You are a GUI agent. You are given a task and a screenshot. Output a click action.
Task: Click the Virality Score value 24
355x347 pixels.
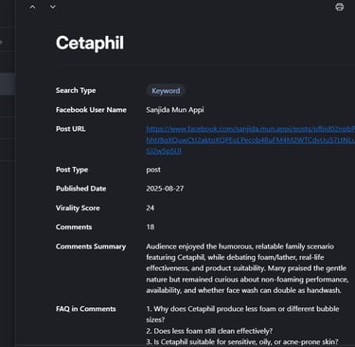[x=151, y=208]
